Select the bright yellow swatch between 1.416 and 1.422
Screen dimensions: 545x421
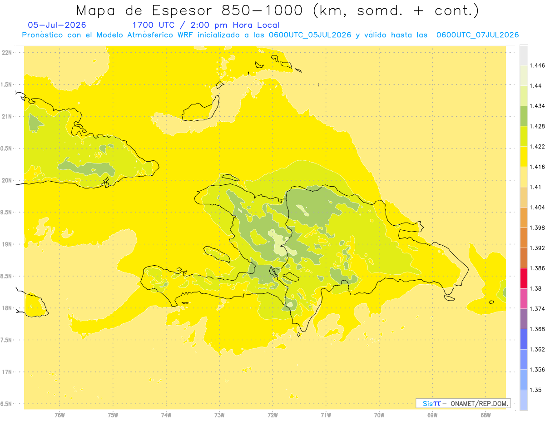pos(524,157)
